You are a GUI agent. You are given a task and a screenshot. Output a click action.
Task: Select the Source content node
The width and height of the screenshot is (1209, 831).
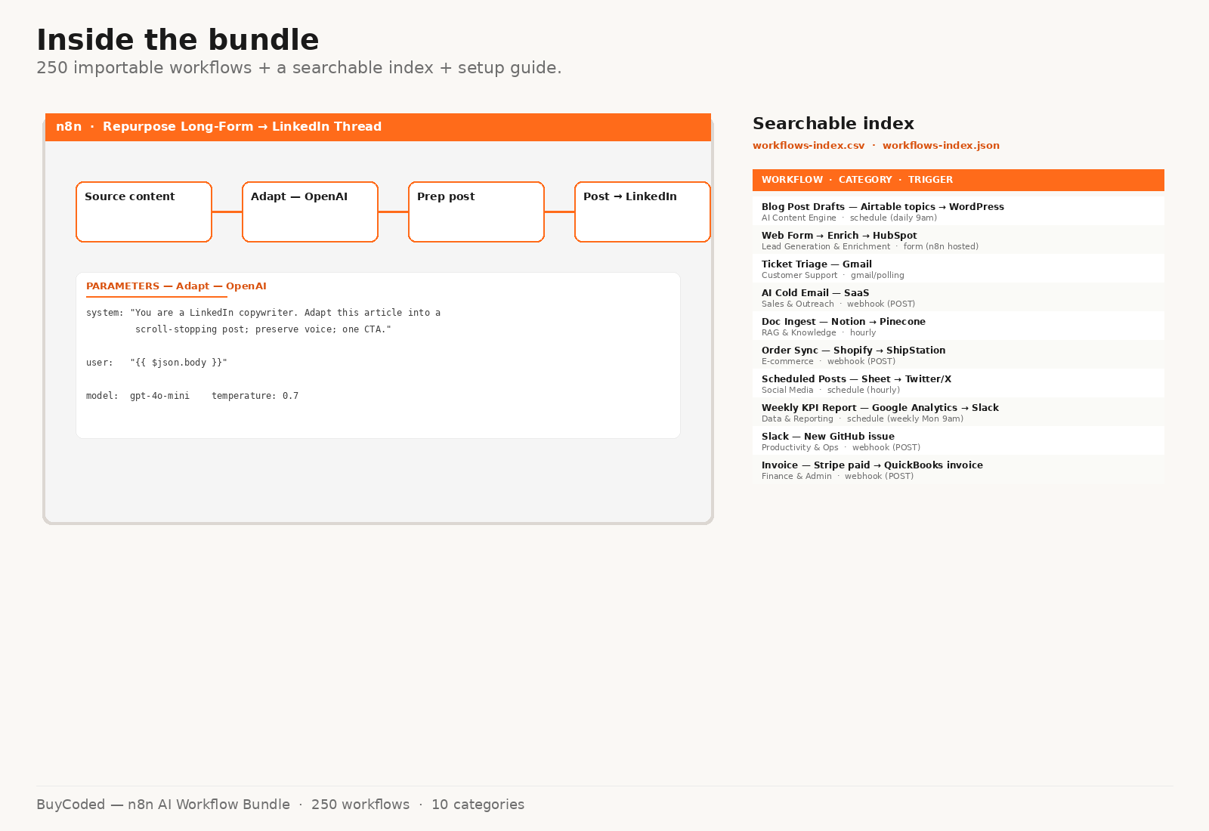click(x=144, y=212)
